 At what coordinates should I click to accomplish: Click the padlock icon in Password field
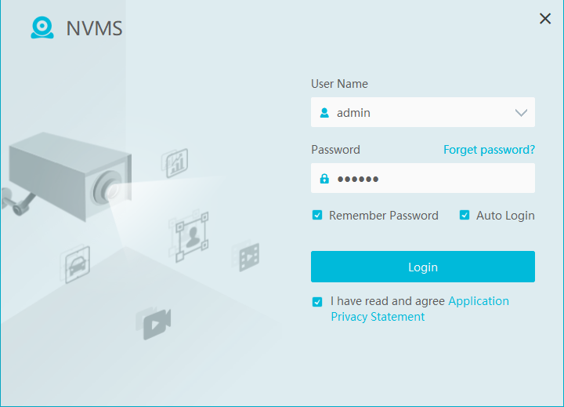[x=324, y=179]
